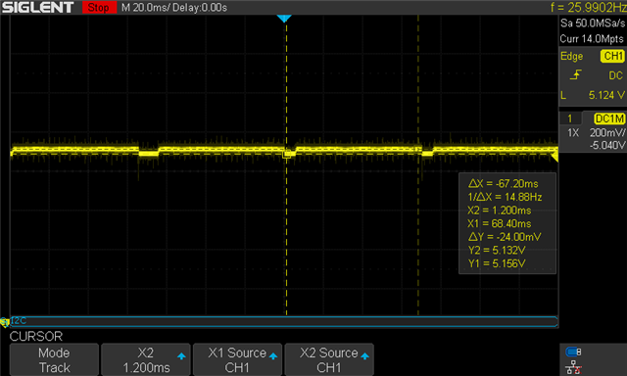
Task: Click the trigger level L 5.124 V value
Action: [593, 95]
